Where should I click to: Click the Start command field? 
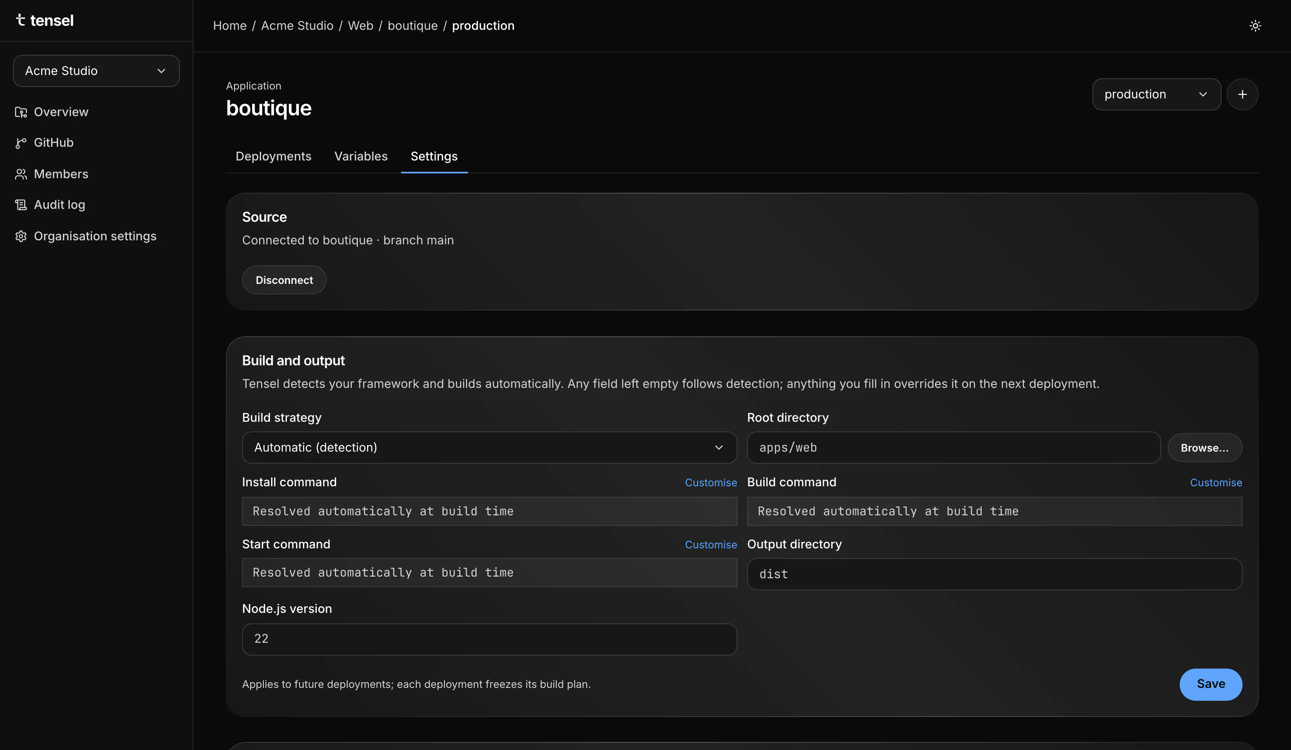tap(489, 572)
